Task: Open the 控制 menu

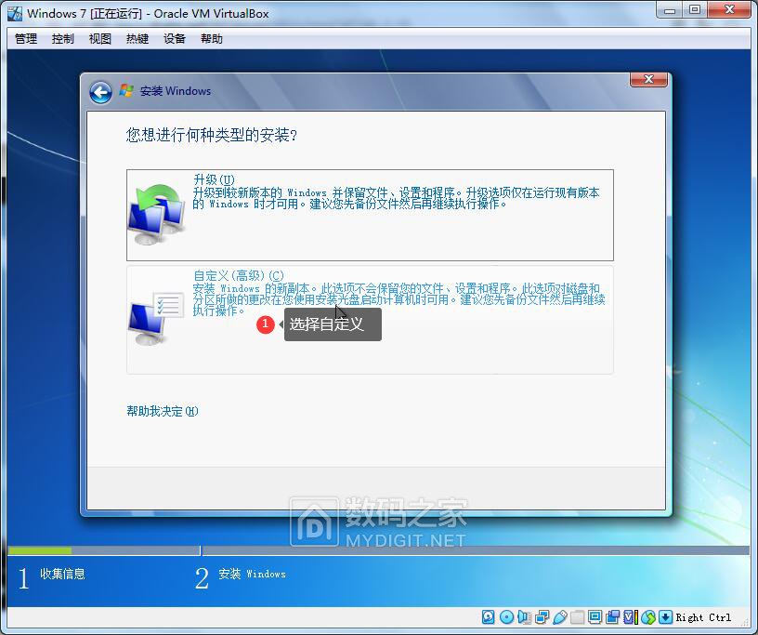Action: click(63, 39)
